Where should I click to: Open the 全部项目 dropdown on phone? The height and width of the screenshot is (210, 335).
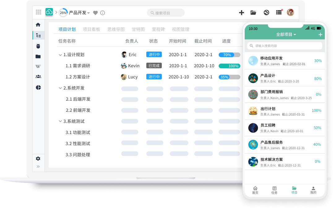tap(286, 35)
